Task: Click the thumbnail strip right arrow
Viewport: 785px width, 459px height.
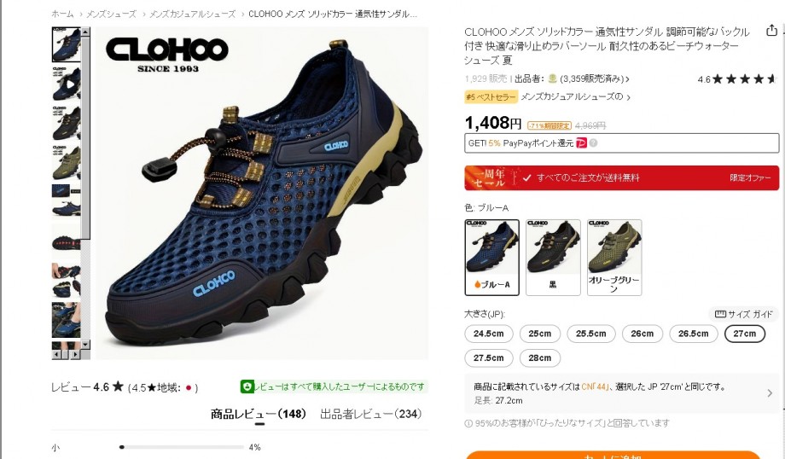Action: [x=74, y=354]
